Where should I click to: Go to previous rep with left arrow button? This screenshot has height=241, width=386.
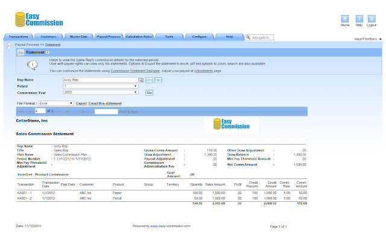[x=149, y=80]
